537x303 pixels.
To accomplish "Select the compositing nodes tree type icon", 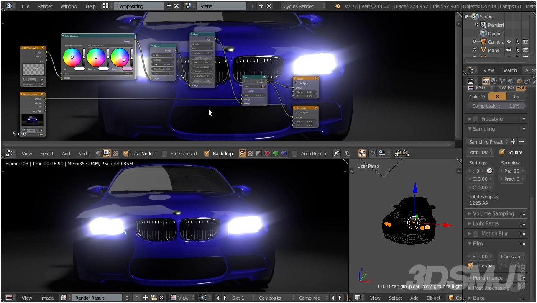I will 107,154.
